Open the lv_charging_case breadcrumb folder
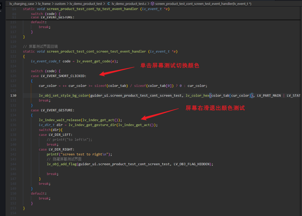 pos(22,4)
